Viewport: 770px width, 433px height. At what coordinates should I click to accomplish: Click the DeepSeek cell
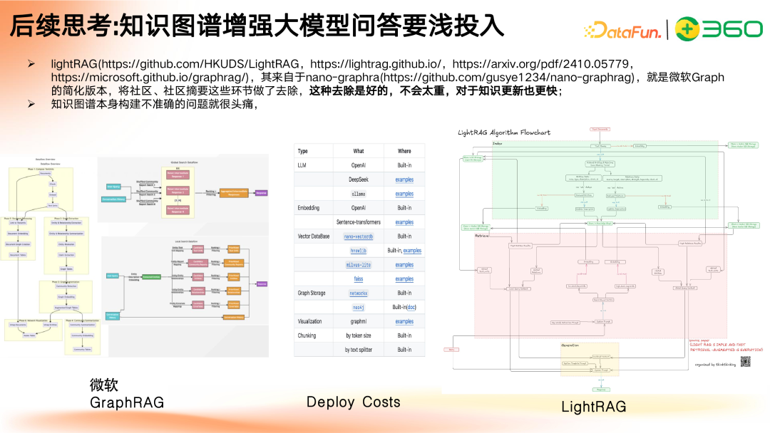coord(359,179)
